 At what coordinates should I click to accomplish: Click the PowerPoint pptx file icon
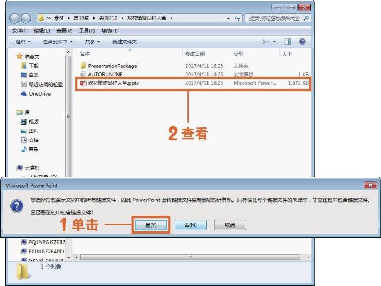pyautogui.click(x=83, y=83)
